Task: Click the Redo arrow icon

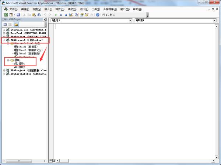Action: pyautogui.click(x=50, y=15)
